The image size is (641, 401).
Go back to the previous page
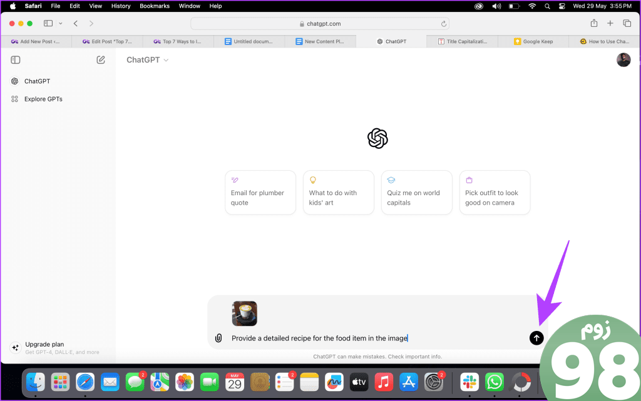point(76,24)
